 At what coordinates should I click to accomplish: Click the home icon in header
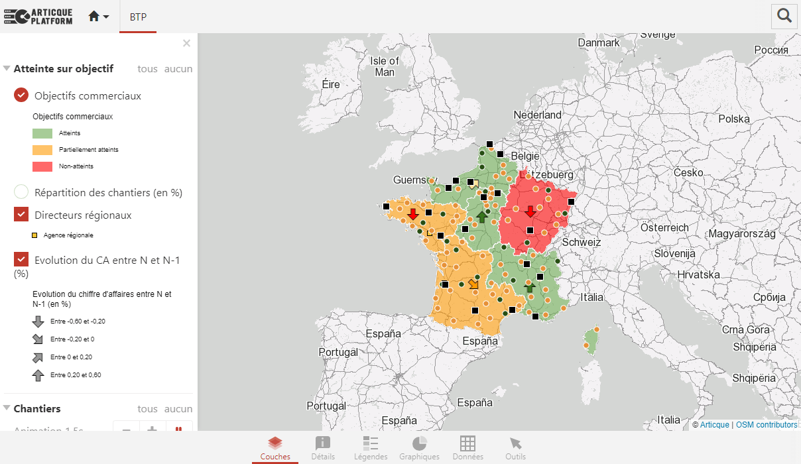tap(93, 17)
